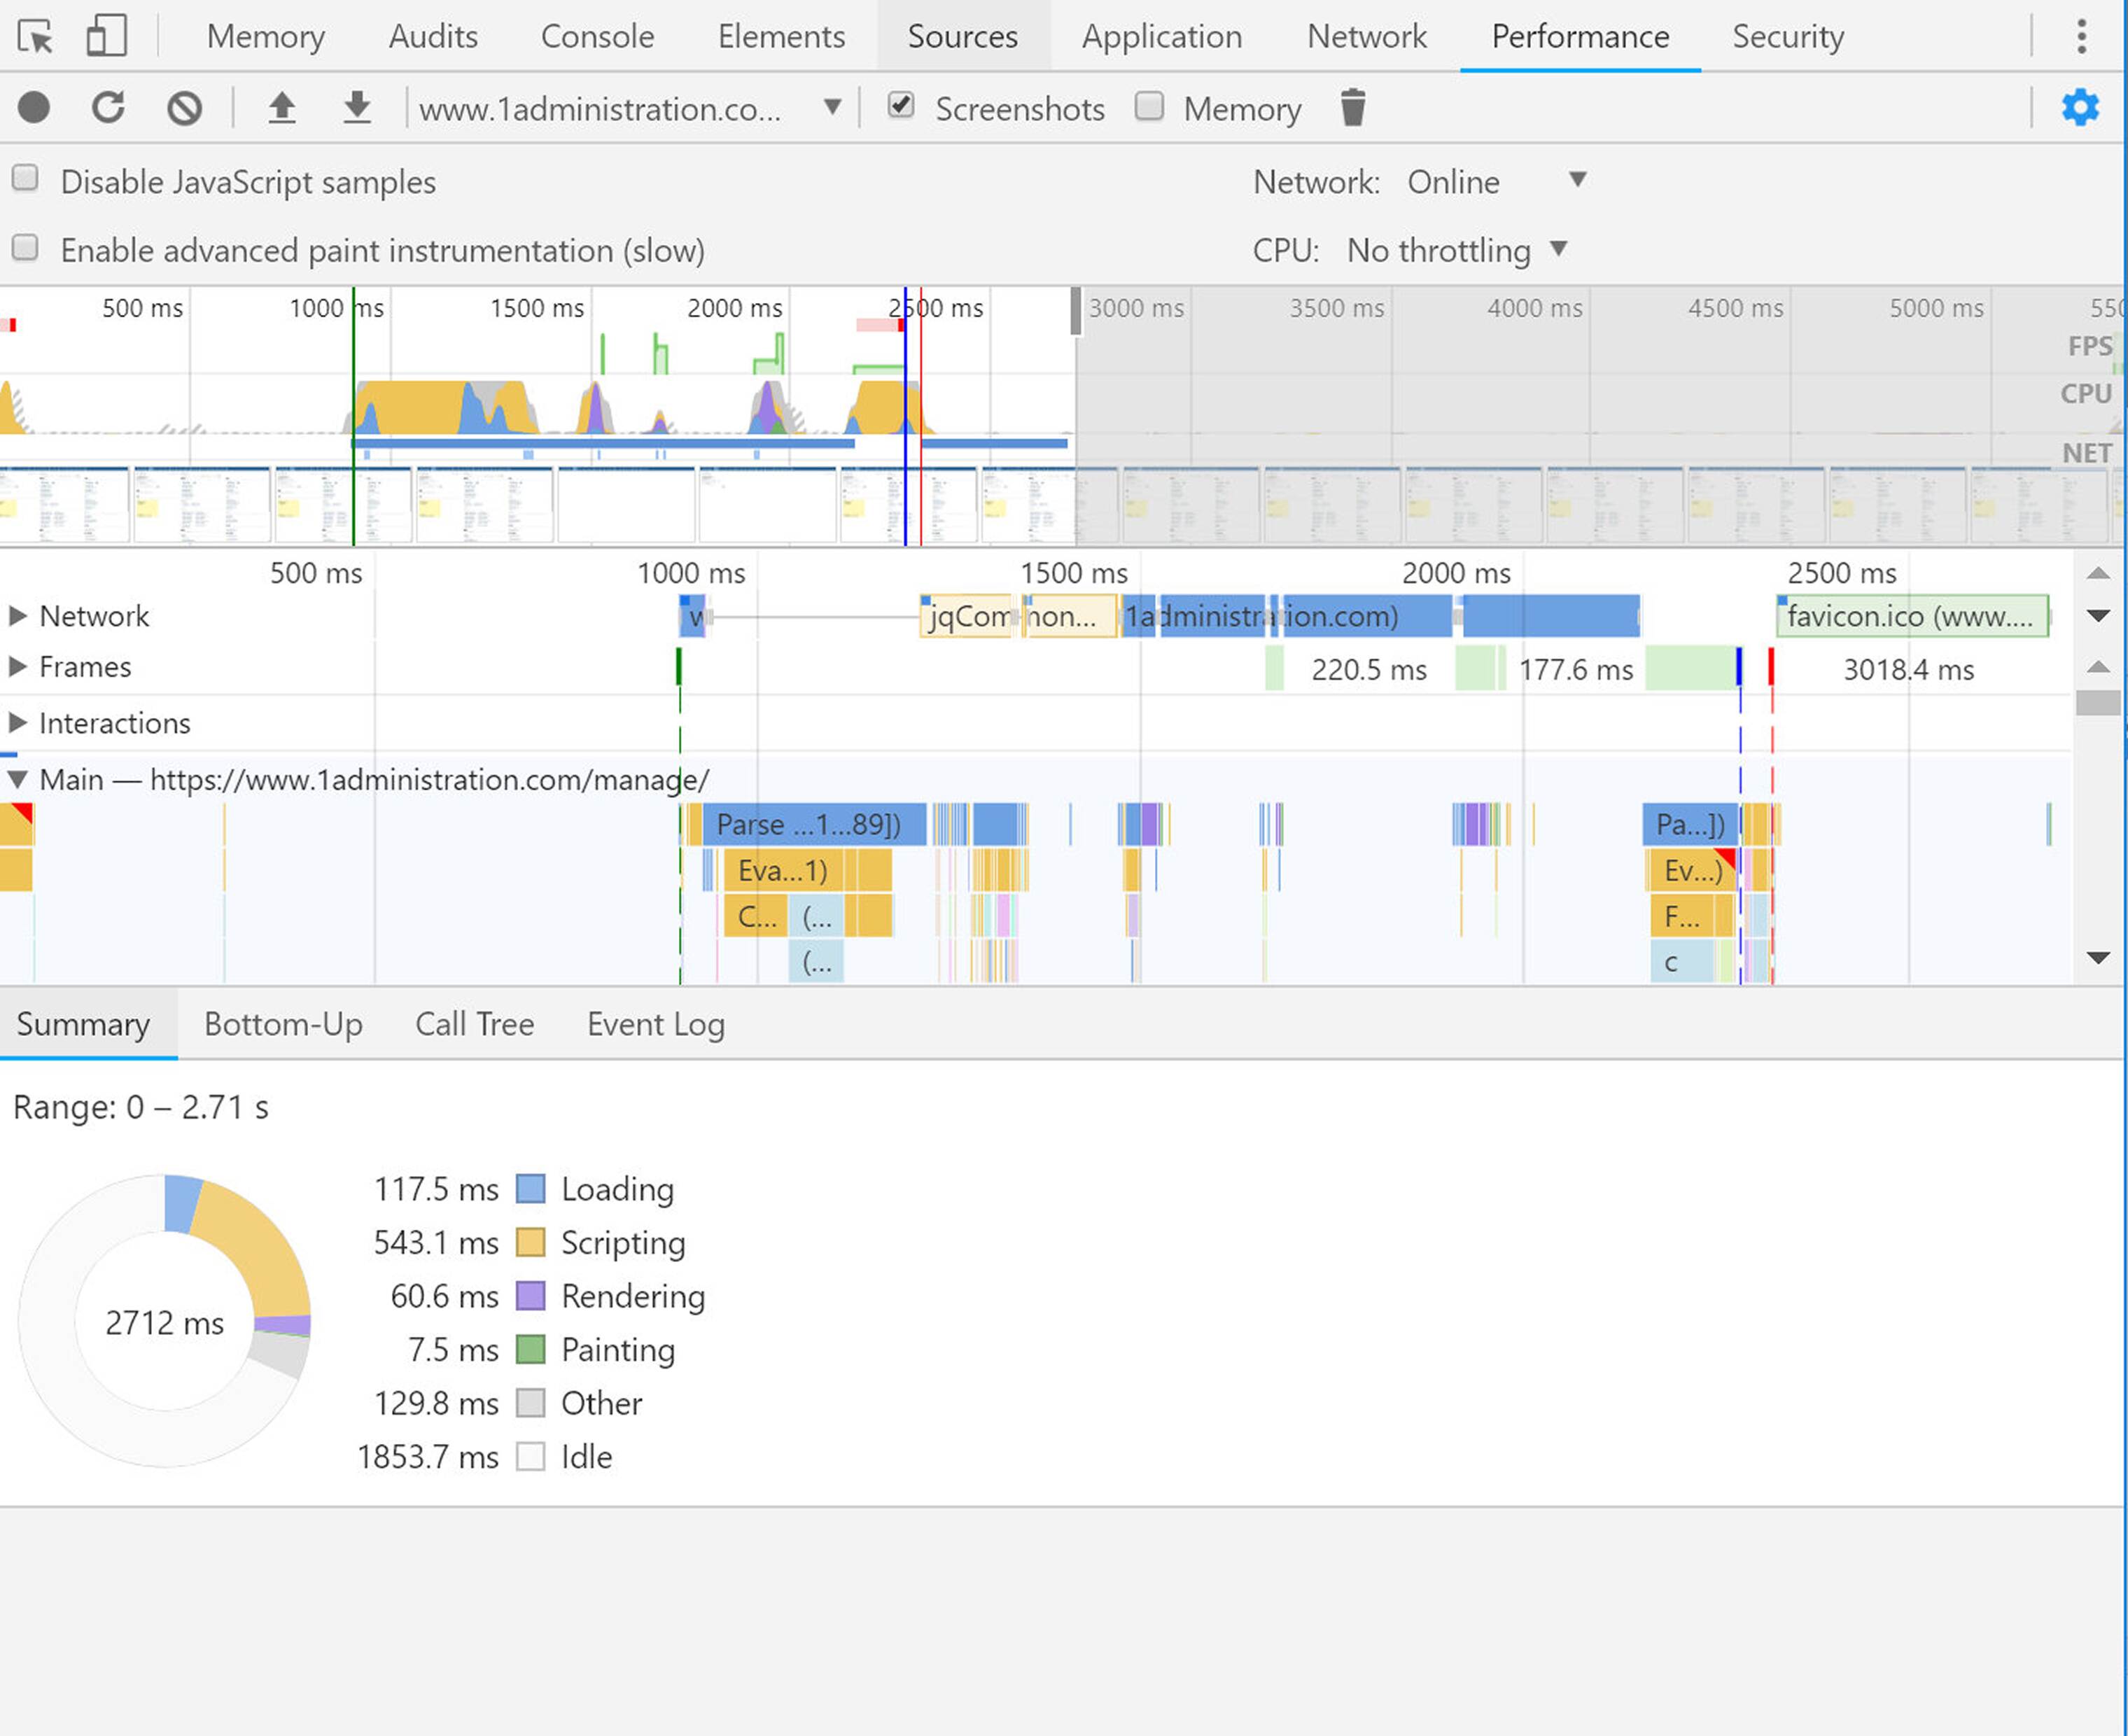Save the performance profile
The width and height of the screenshot is (2128, 1736).
(357, 108)
